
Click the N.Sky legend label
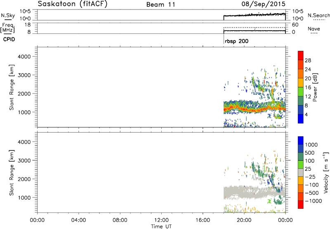pyautogui.click(x=8, y=15)
